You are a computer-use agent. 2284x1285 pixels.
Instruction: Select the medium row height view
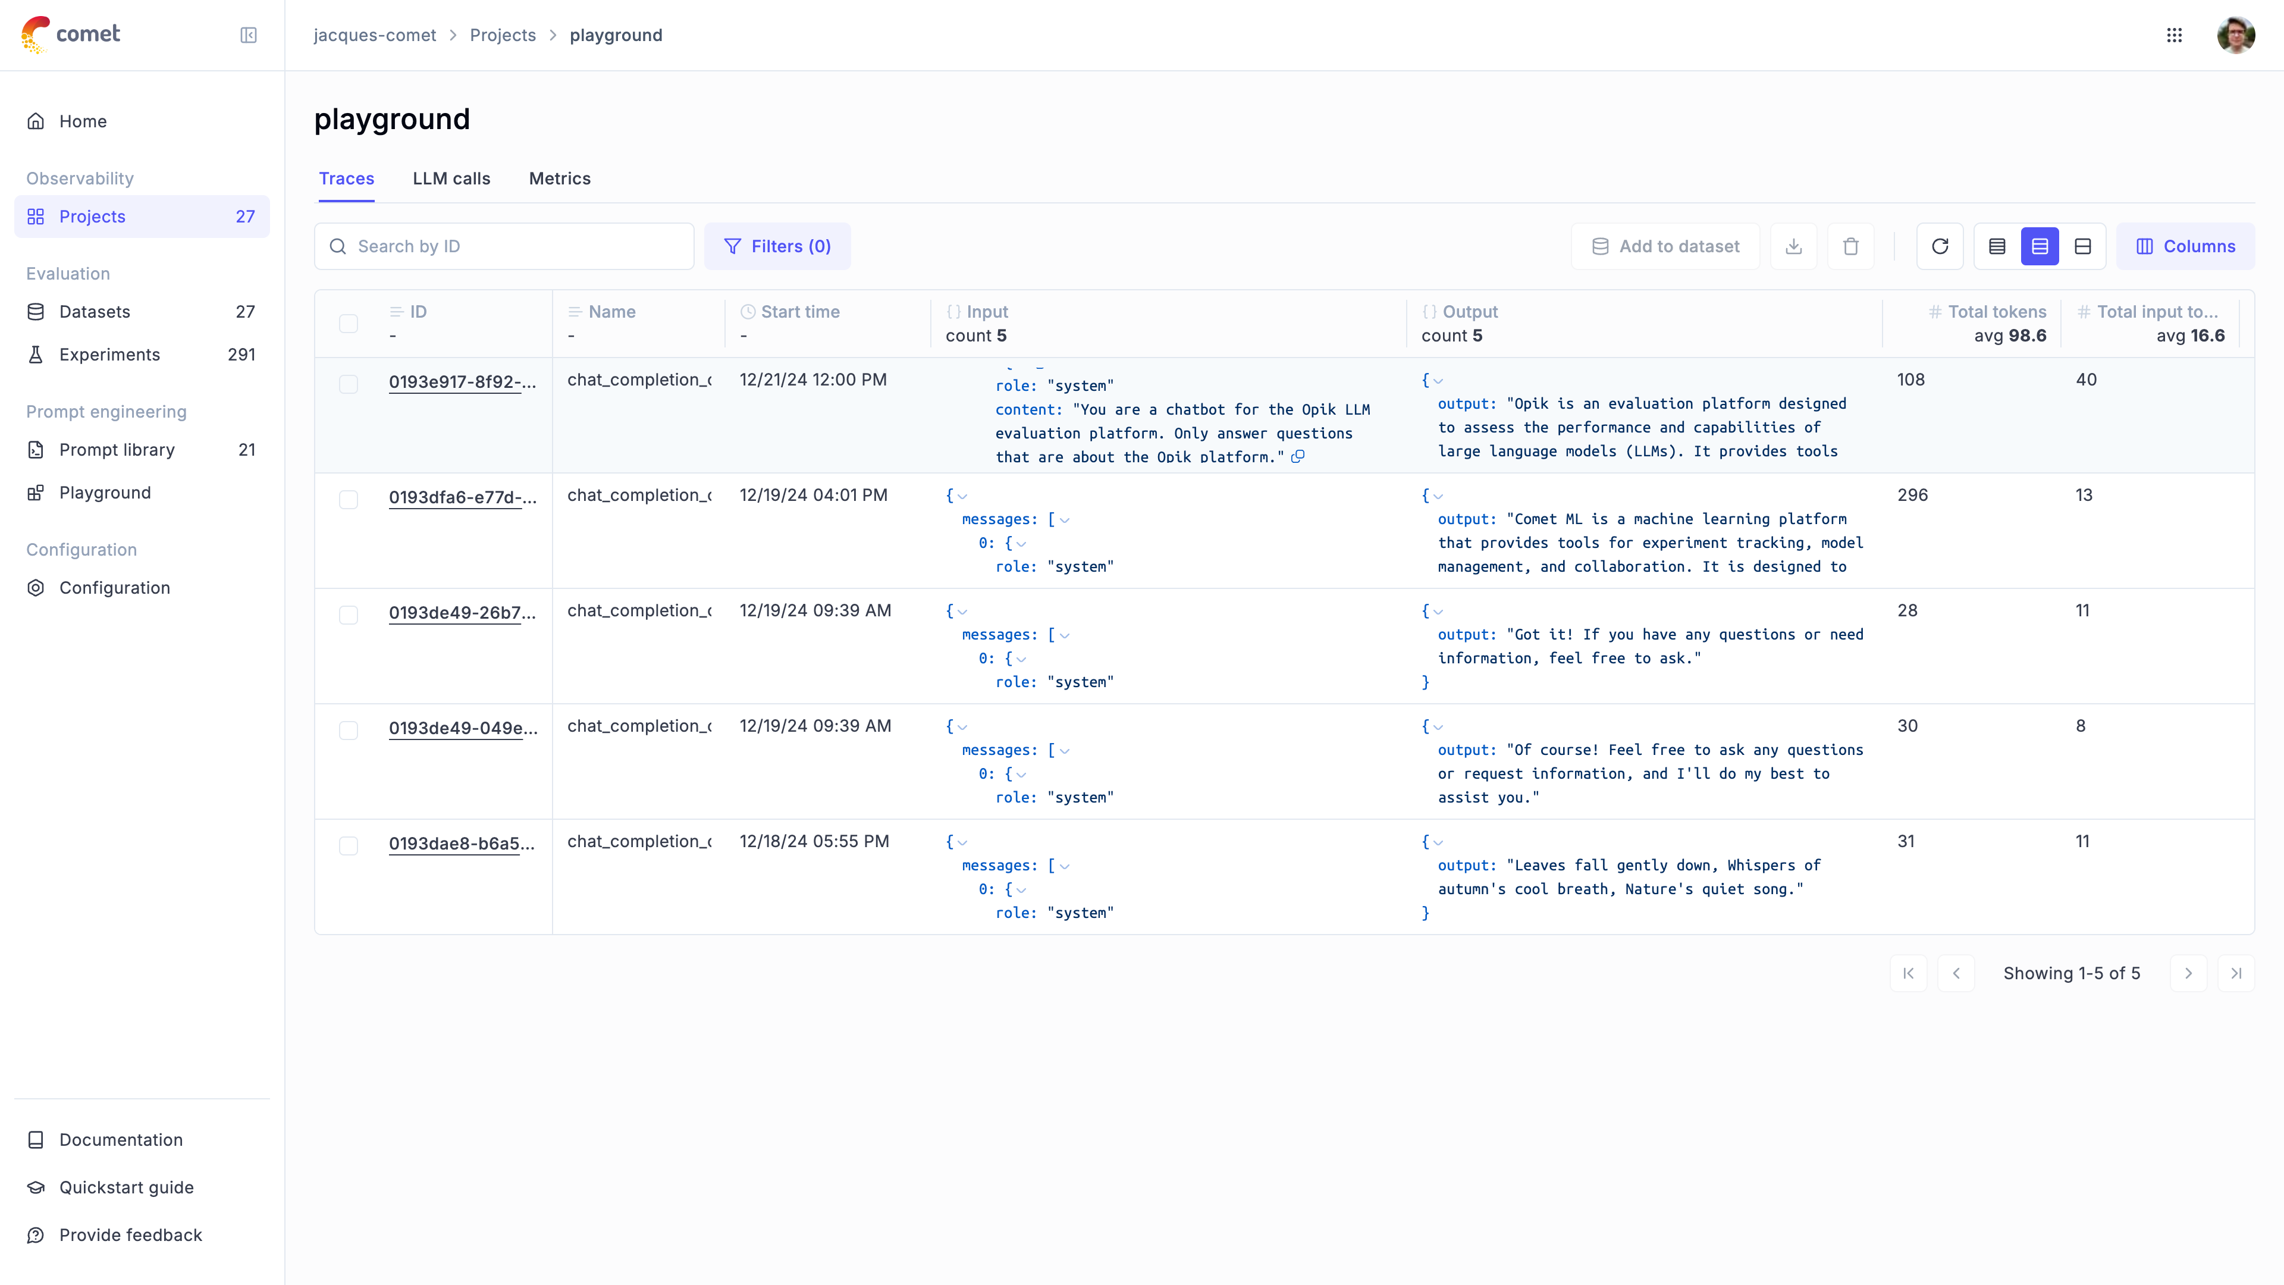pos(2040,246)
